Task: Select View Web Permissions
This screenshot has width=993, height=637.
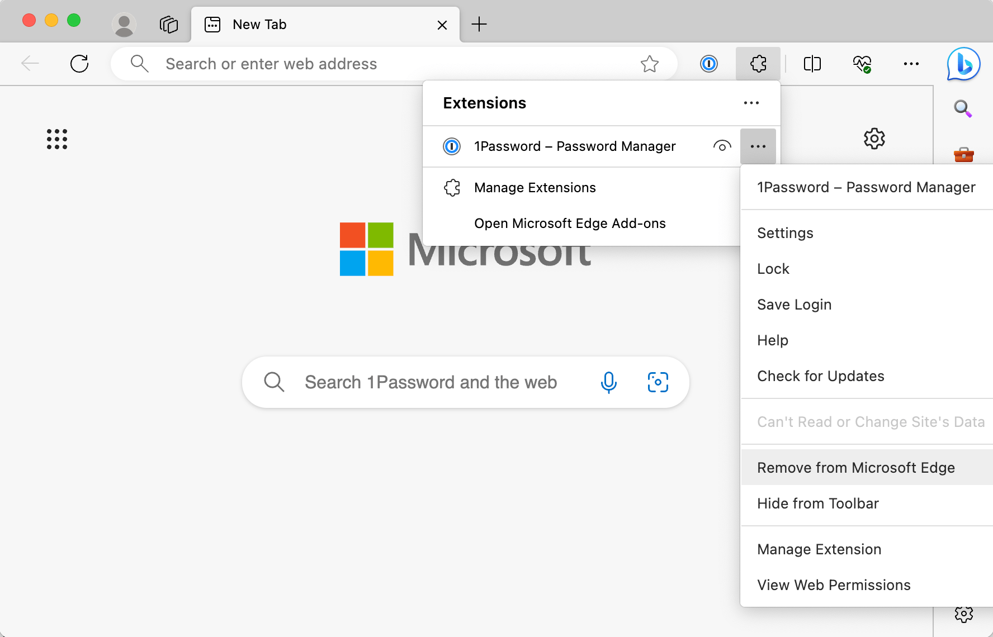Action: click(x=867, y=585)
